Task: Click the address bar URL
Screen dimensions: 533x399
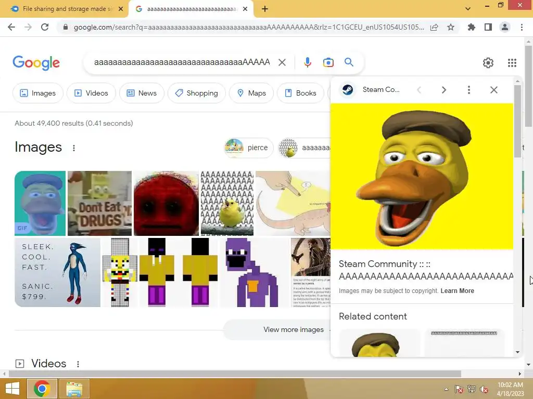Action: [249, 27]
